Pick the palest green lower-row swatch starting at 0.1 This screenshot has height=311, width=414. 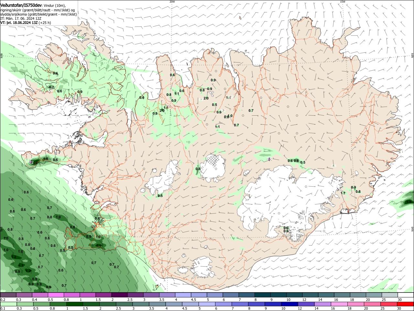coord(8,304)
